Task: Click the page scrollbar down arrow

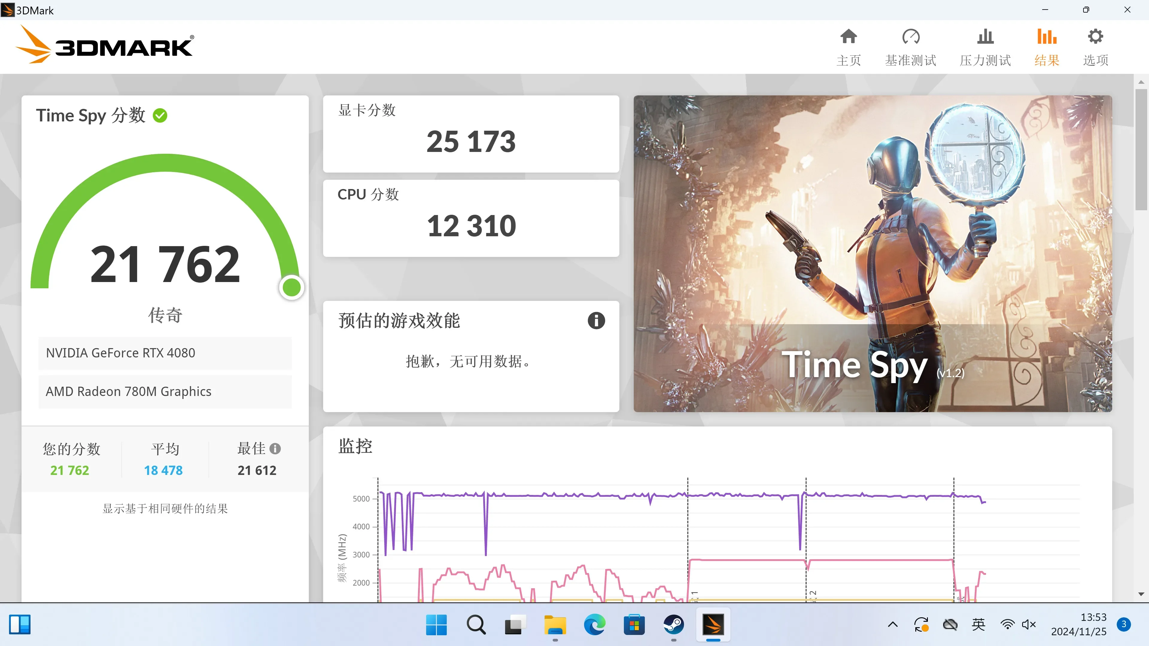Action: pos(1141,594)
